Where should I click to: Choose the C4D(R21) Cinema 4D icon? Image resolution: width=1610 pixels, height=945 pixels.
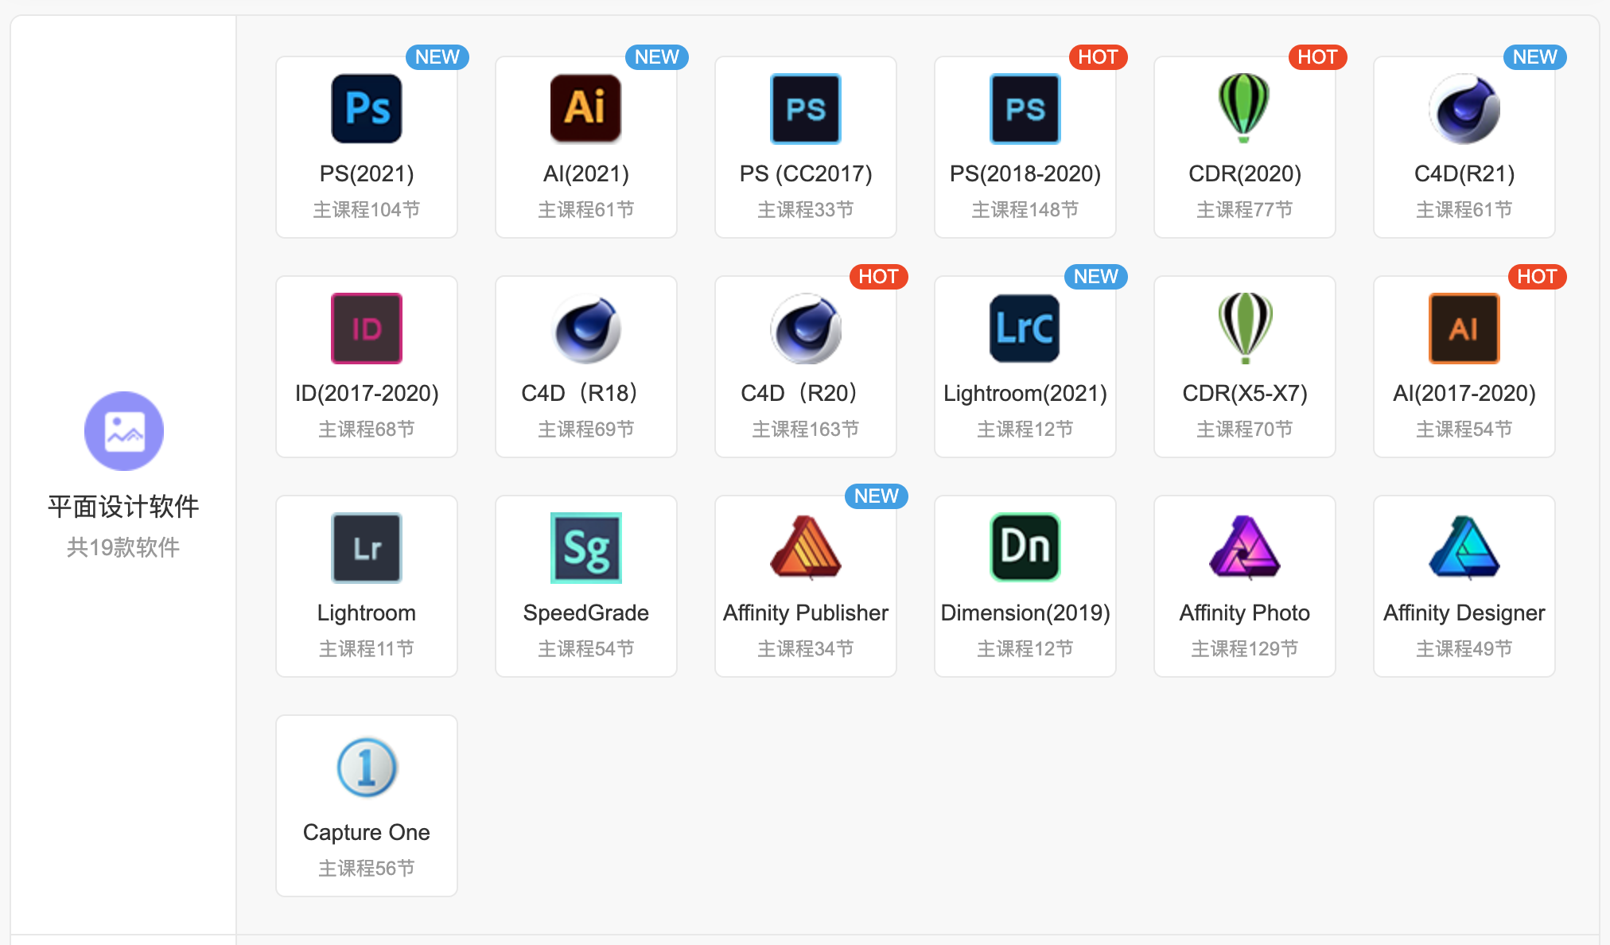[1464, 109]
